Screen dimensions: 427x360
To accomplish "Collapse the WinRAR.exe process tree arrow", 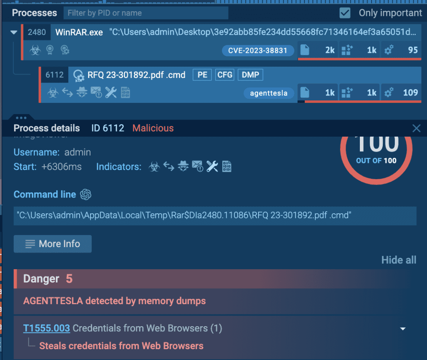I will pos(14,32).
